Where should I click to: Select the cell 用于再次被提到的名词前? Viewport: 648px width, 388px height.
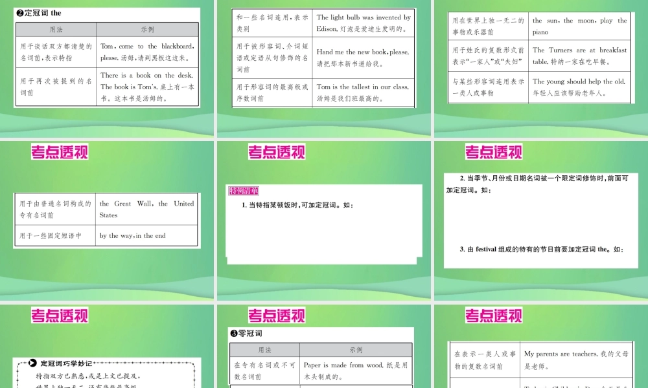56,87
